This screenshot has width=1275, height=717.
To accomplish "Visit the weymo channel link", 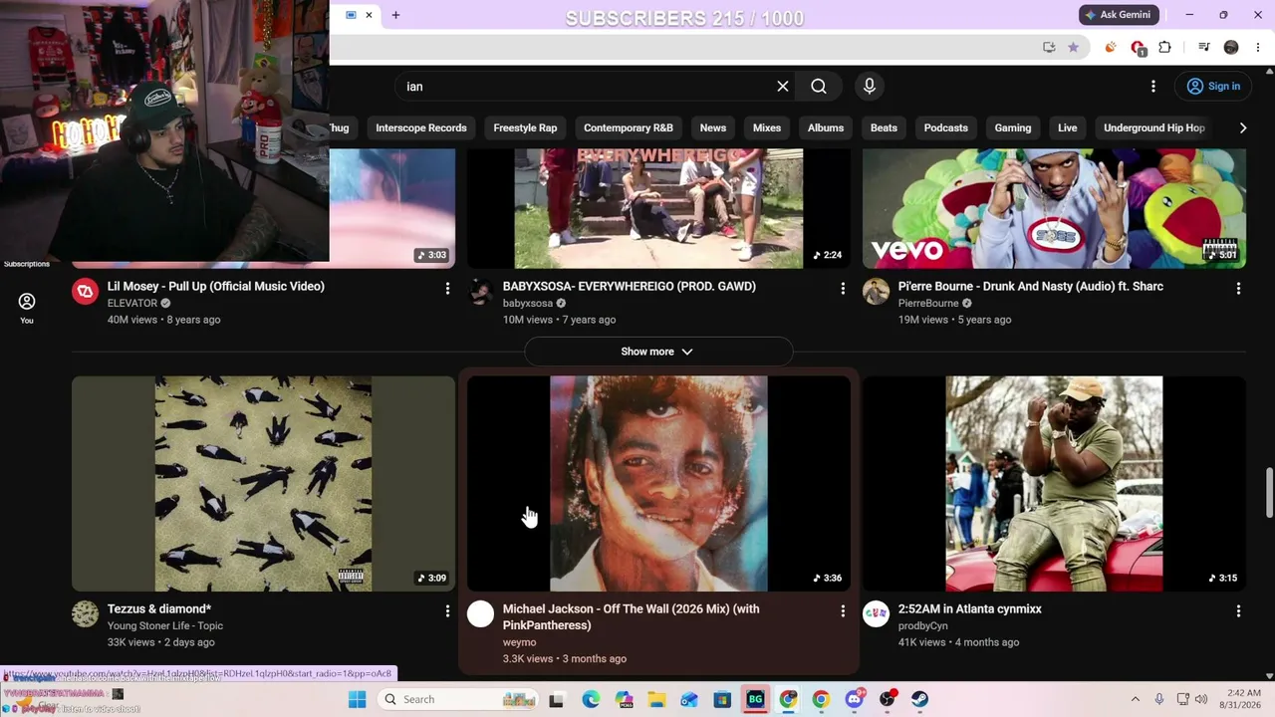I will (x=519, y=642).
